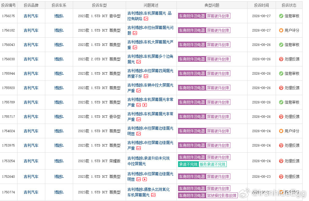Click 屏幕硬件故障 tag in row 1754024
Image resolution: width=309 pixels, height=201 pixels.
point(218,131)
